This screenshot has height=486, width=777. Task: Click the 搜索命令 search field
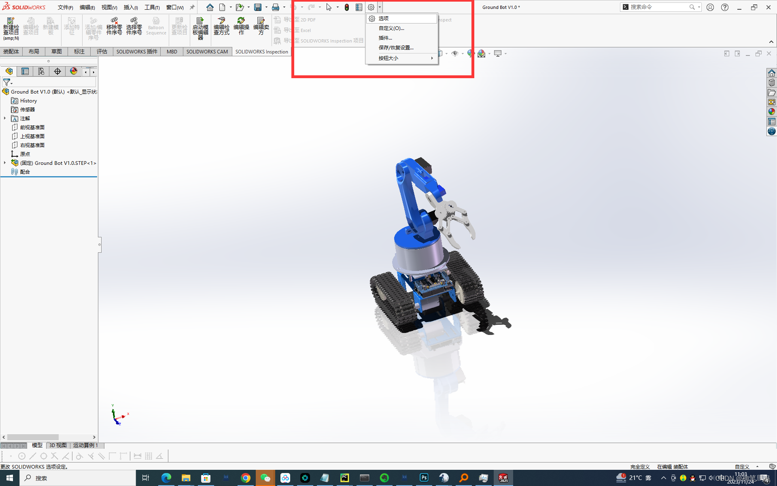[x=660, y=7]
